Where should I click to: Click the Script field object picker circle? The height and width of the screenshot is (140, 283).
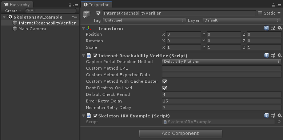pos(279,122)
